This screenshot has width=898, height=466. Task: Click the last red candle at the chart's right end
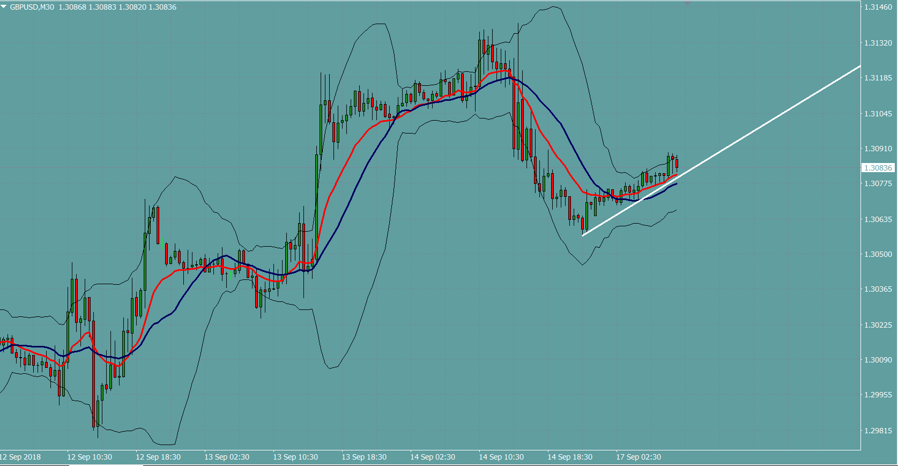pos(677,163)
